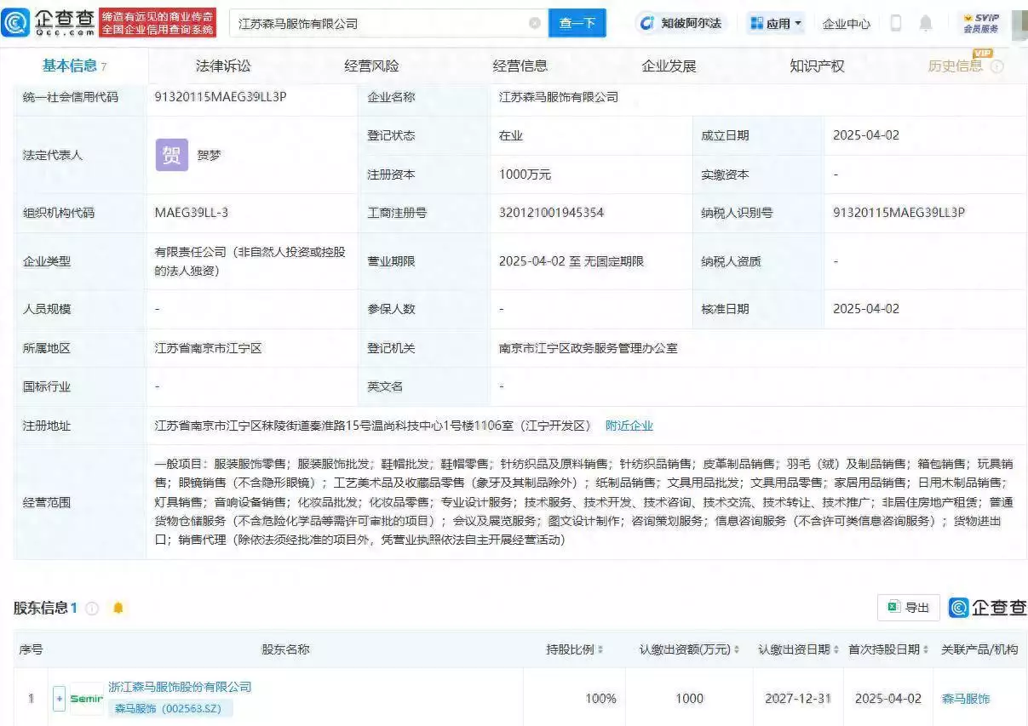Sort by 持股比例 column
1028x726 pixels.
tap(575, 649)
